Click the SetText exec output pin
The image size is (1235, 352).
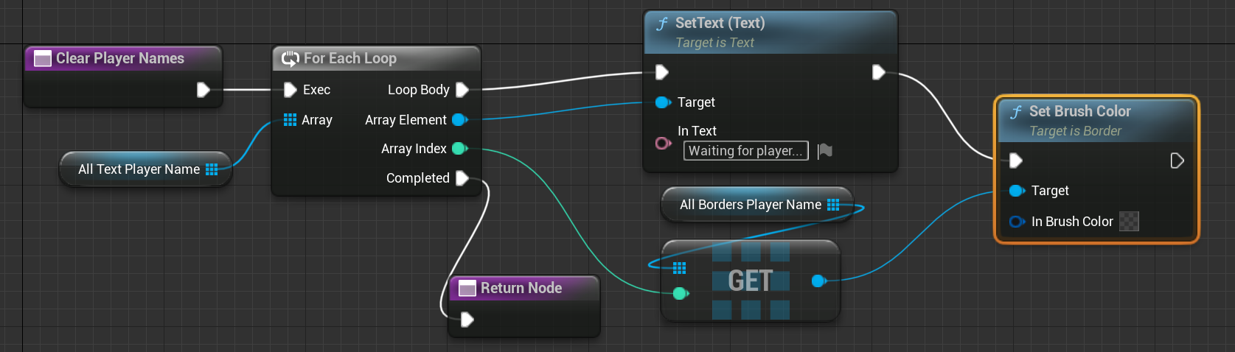(x=878, y=72)
